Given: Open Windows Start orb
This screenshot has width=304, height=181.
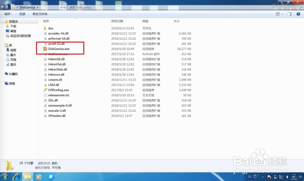Looking at the screenshot, I should coord(5,177).
